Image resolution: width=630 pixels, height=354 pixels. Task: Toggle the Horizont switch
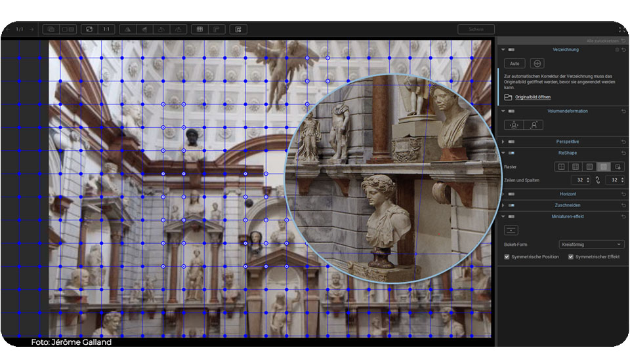[511, 194]
